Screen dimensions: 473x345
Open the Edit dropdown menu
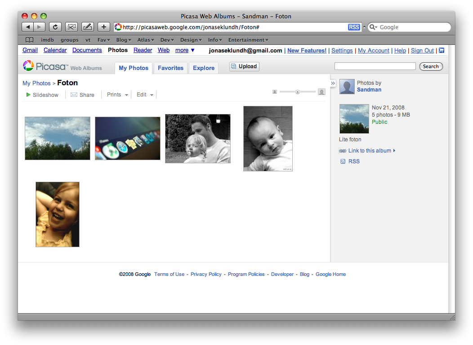point(145,95)
